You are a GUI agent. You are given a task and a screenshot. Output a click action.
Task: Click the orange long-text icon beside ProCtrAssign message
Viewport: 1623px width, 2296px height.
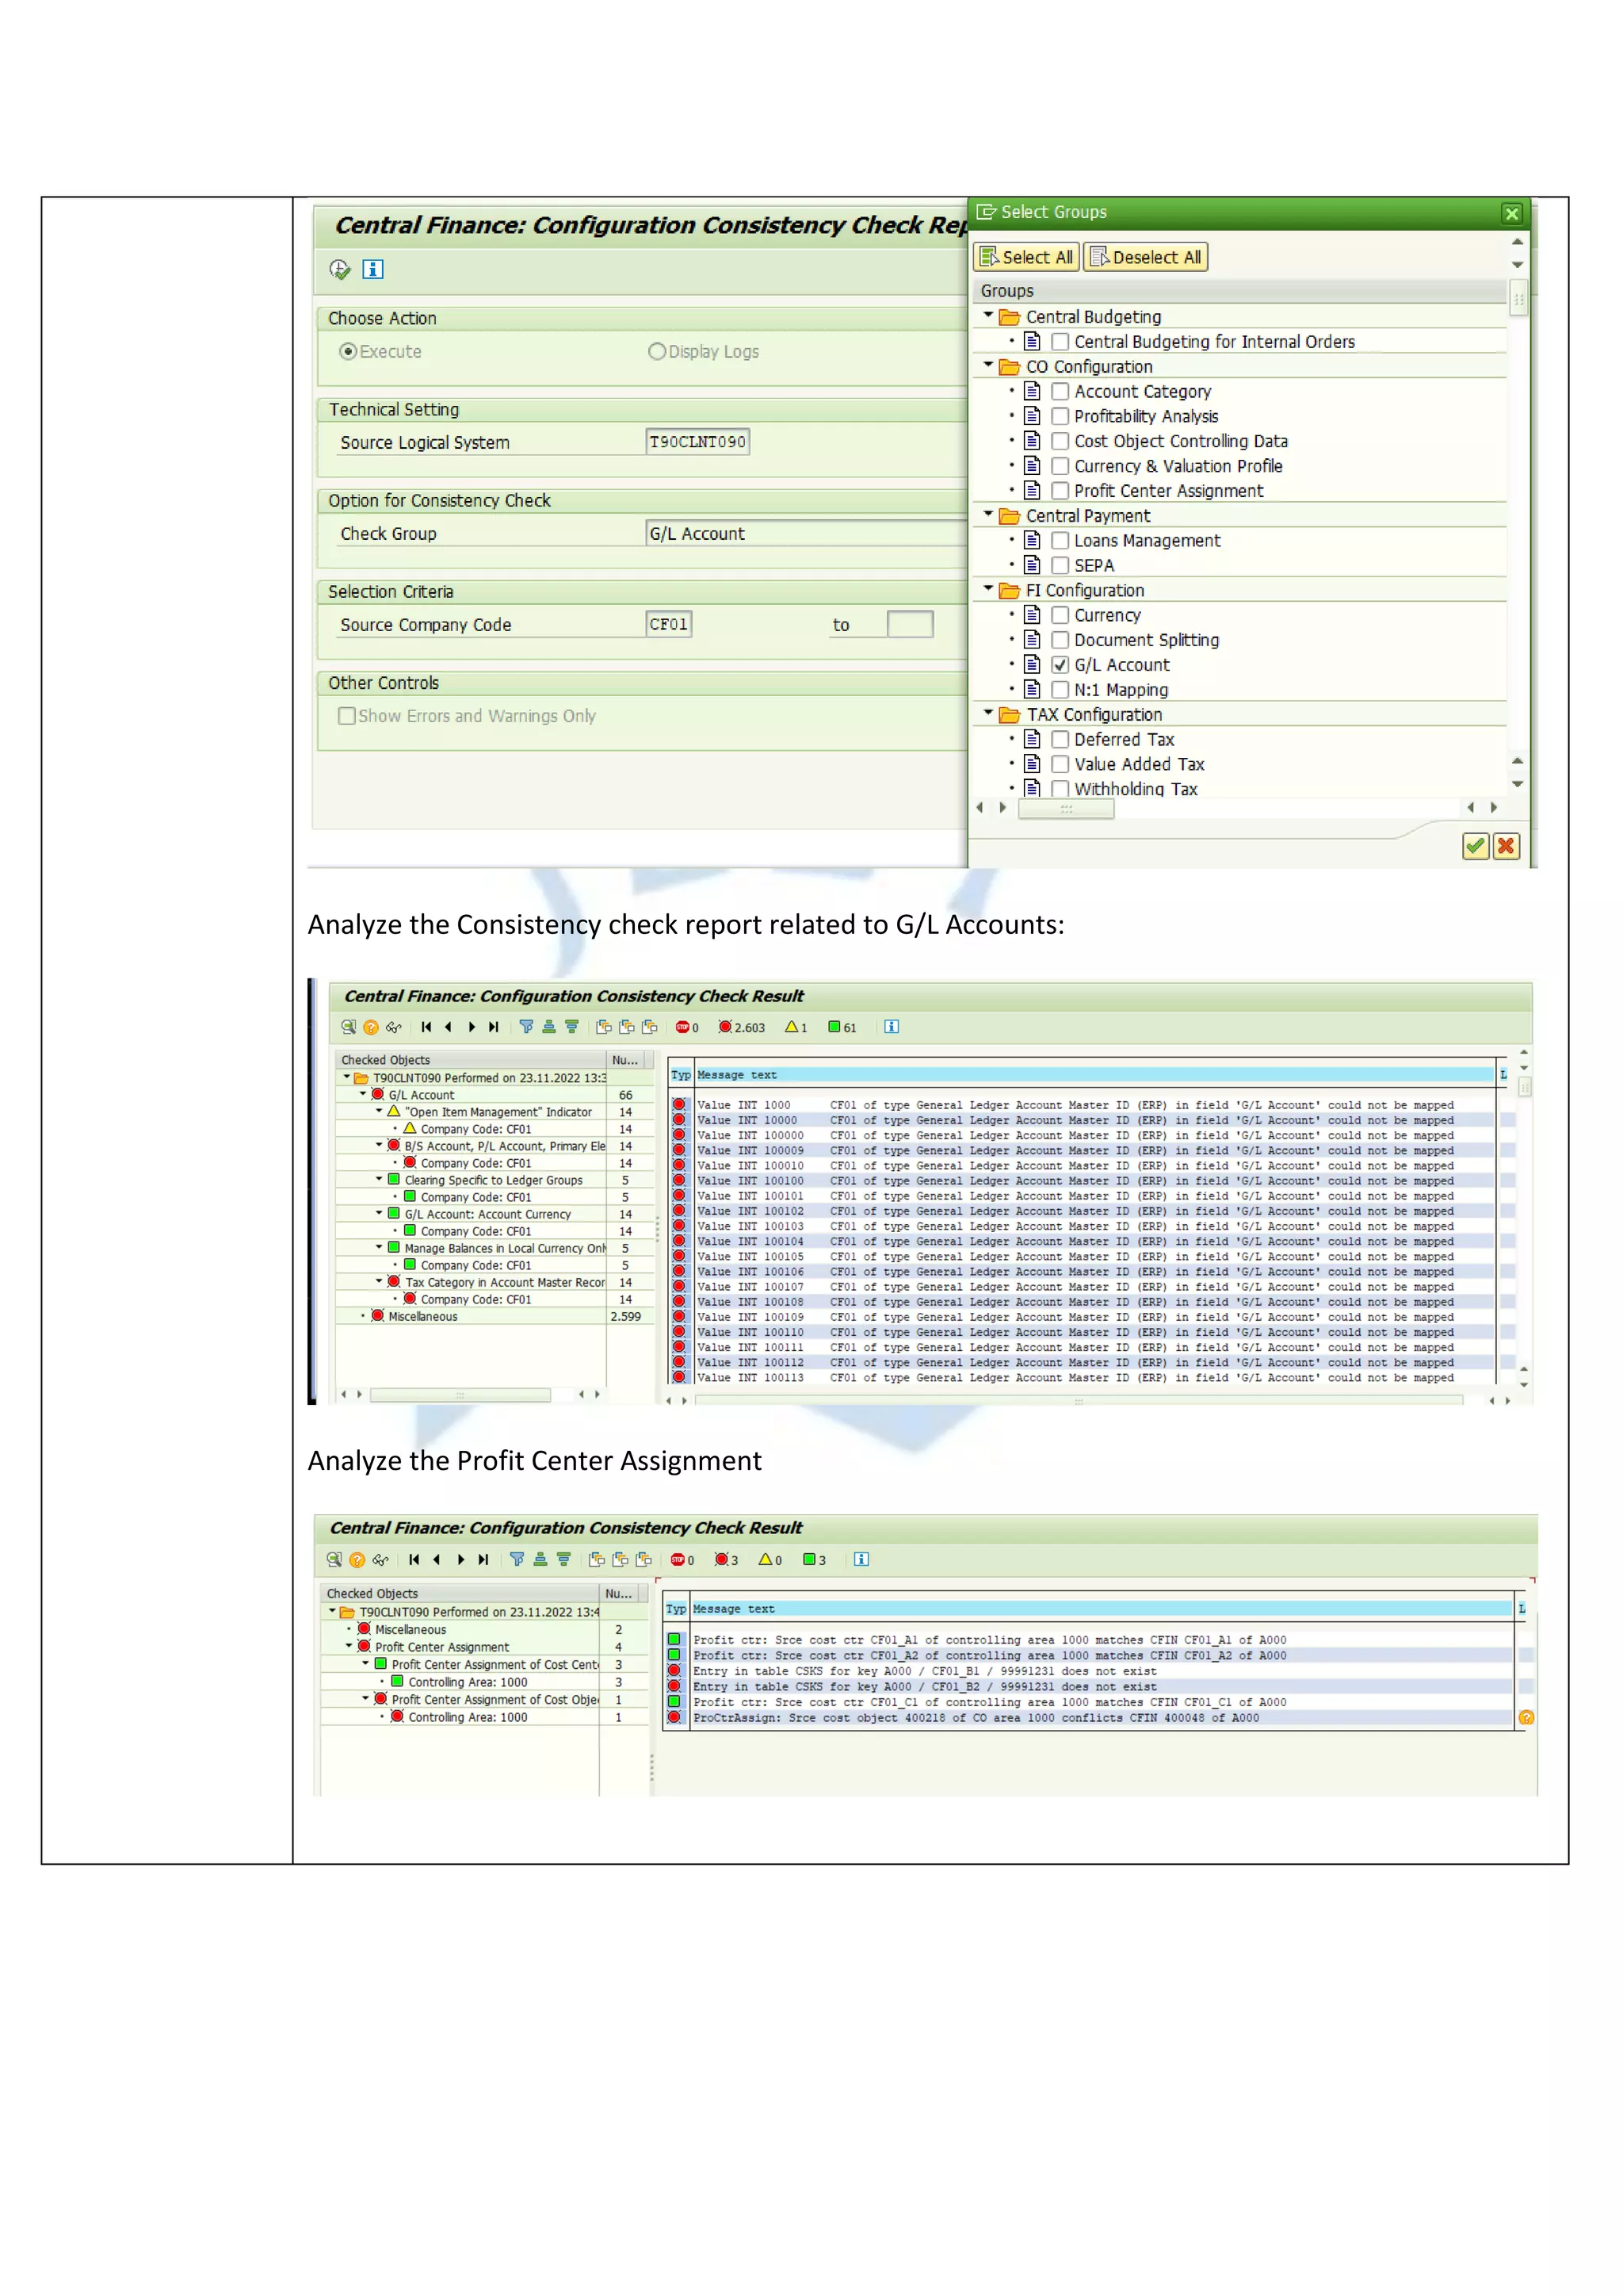(1525, 1718)
